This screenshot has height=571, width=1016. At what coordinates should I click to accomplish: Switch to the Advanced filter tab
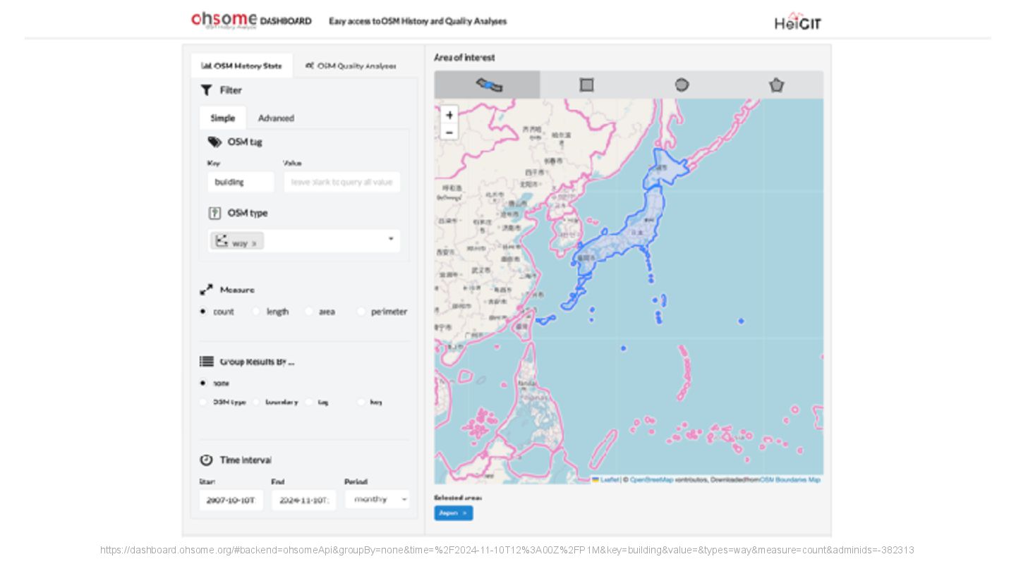point(276,118)
